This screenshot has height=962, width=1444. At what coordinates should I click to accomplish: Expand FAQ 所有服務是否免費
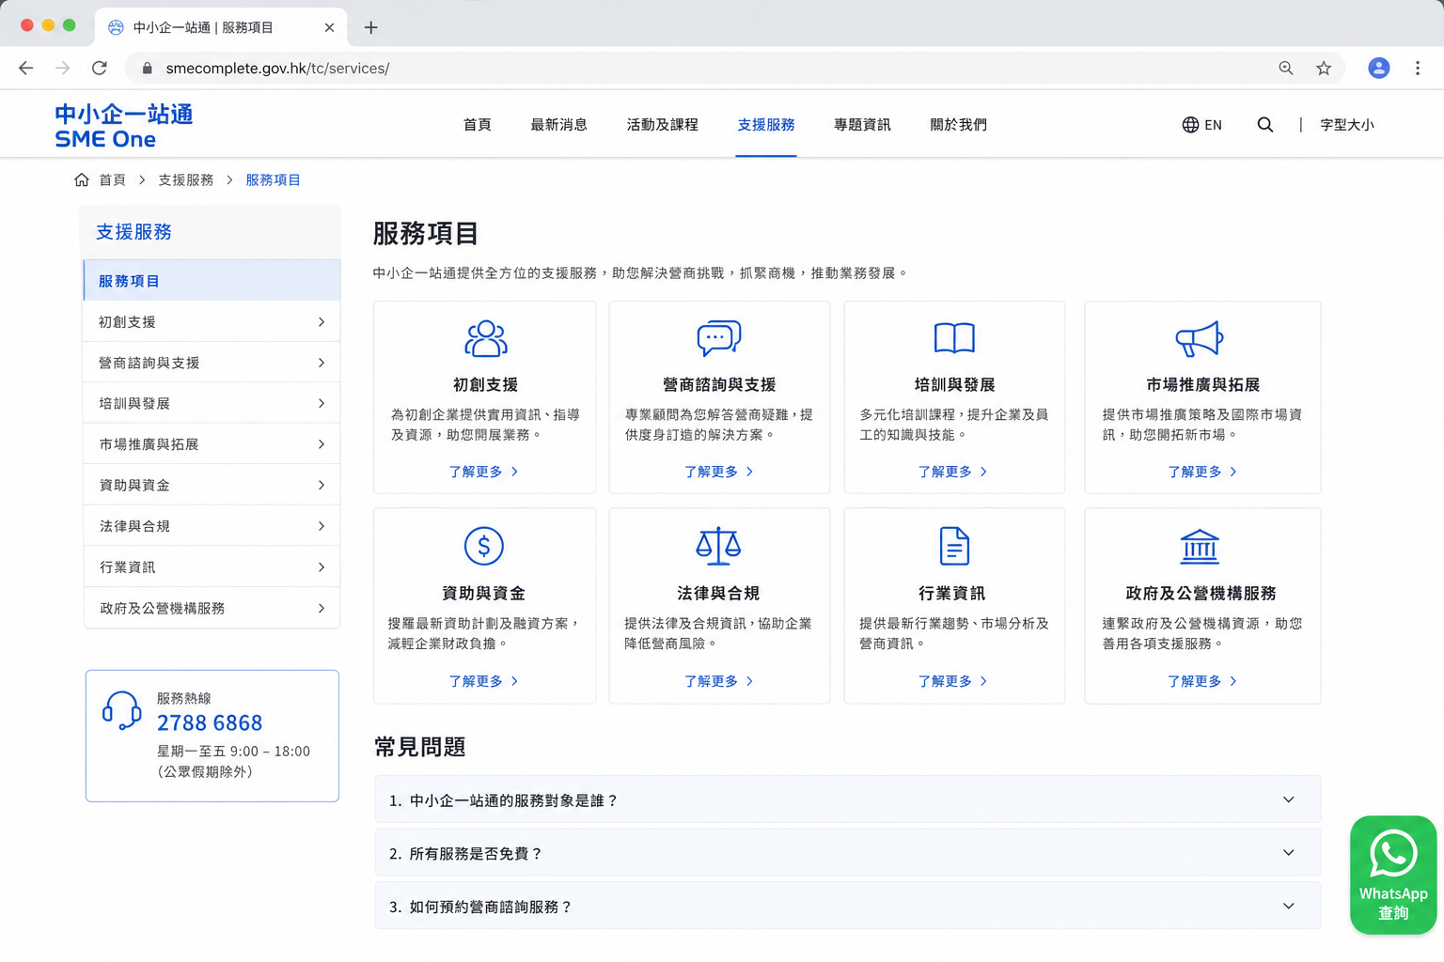[848, 853]
